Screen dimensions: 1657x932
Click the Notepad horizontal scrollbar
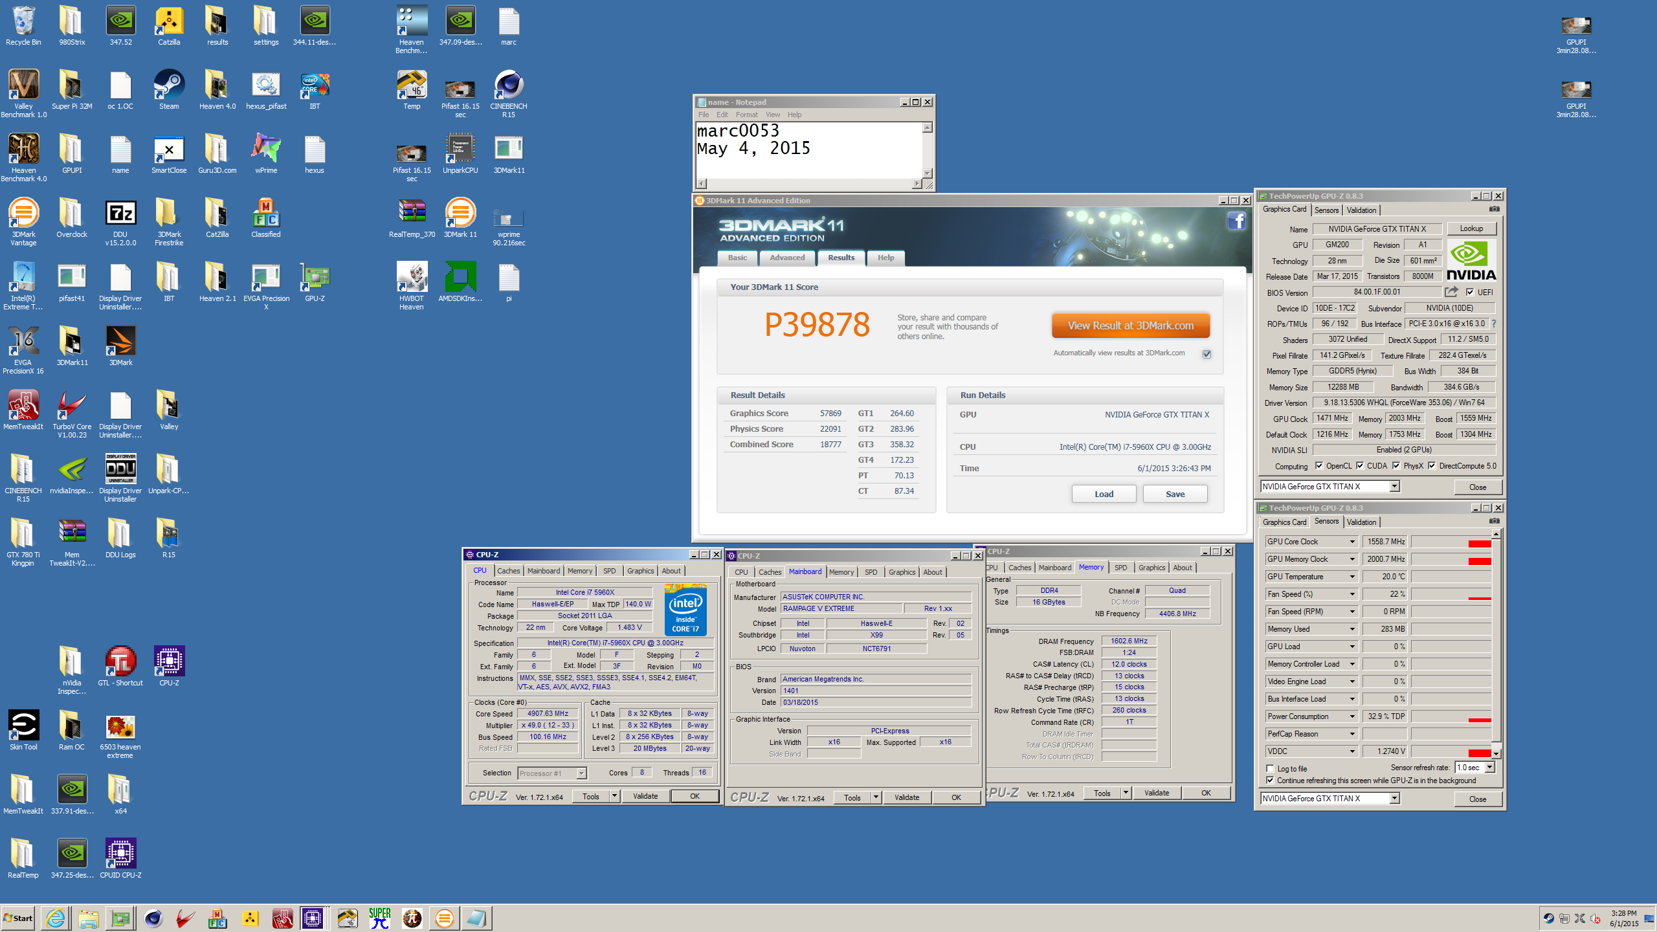(809, 183)
